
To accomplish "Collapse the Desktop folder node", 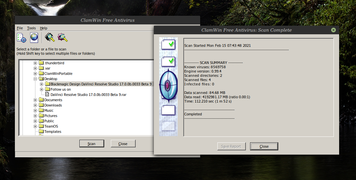I will (35, 79).
